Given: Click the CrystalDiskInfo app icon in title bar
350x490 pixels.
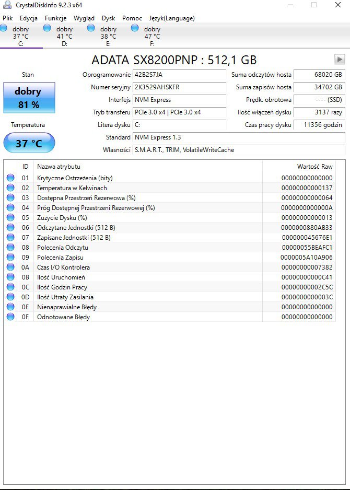Looking at the screenshot, I should click(x=7, y=5).
